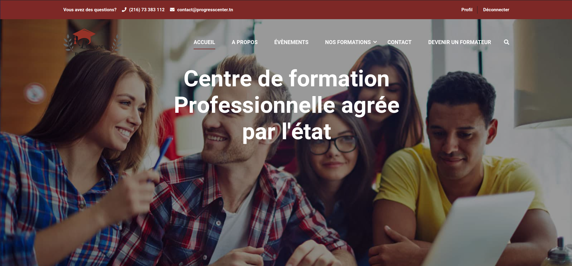Click the 'Centre de formation' heading line
Image resolution: width=572 pixels, height=266 pixels.
click(287, 78)
